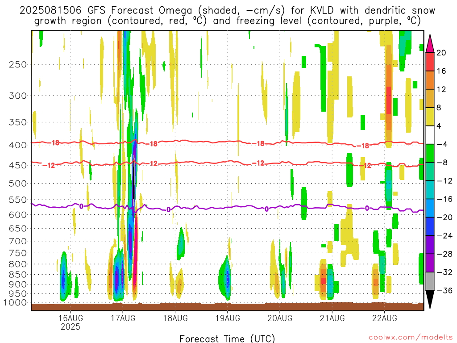Click the pink upward arrow atop colorbar
The width and height of the screenshot is (457, 343).
tap(430, 44)
